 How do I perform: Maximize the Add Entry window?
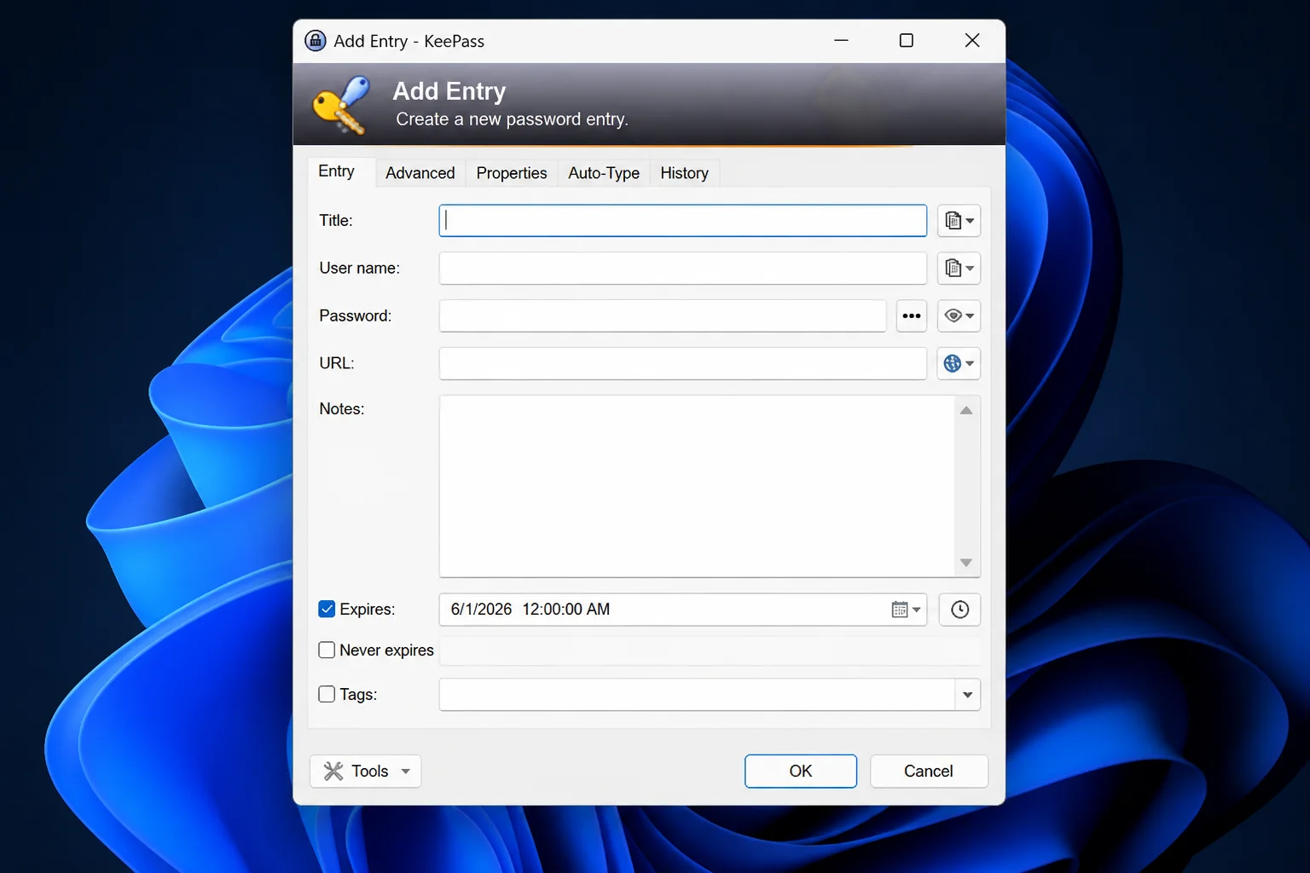tap(907, 41)
